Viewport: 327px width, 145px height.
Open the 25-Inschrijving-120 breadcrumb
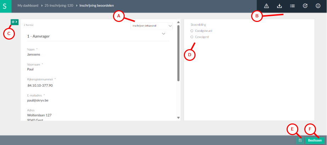pos(59,6)
